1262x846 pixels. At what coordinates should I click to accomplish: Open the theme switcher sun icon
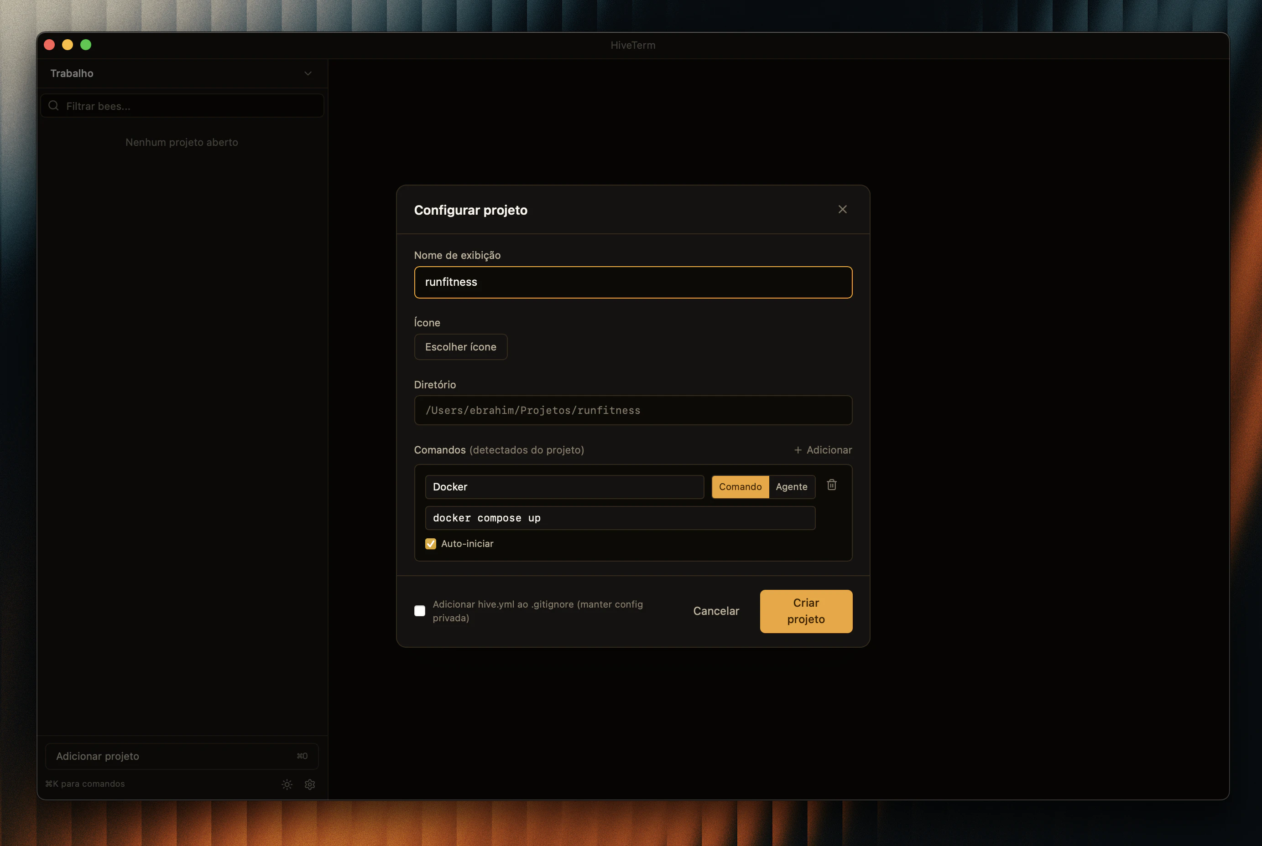coord(287,784)
